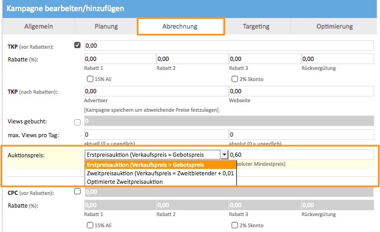
Task: Tick the 2% Skonto checkbox under TKP
Action: point(235,79)
